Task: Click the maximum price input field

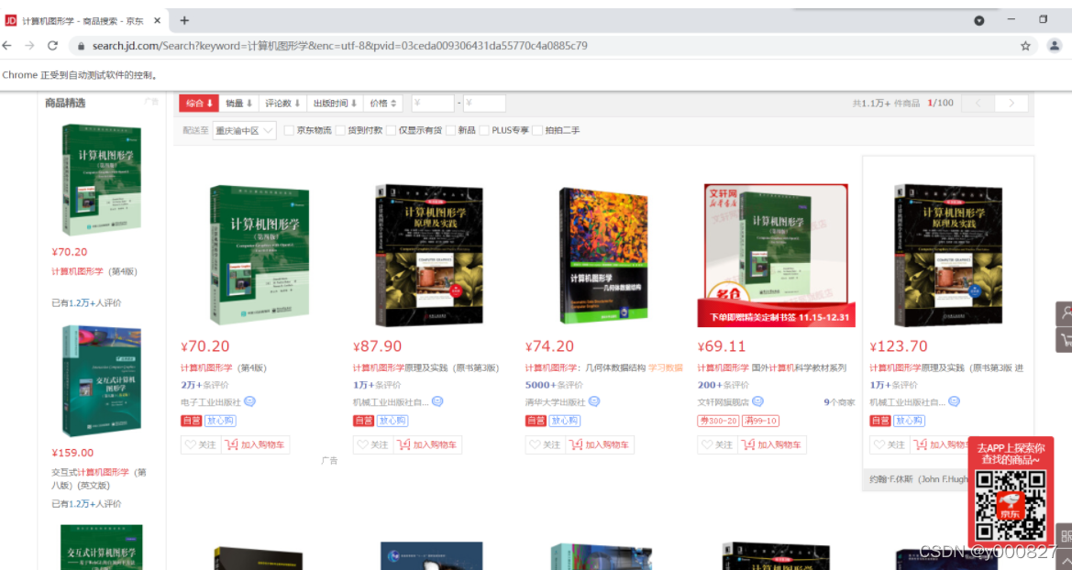Action: tap(485, 104)
